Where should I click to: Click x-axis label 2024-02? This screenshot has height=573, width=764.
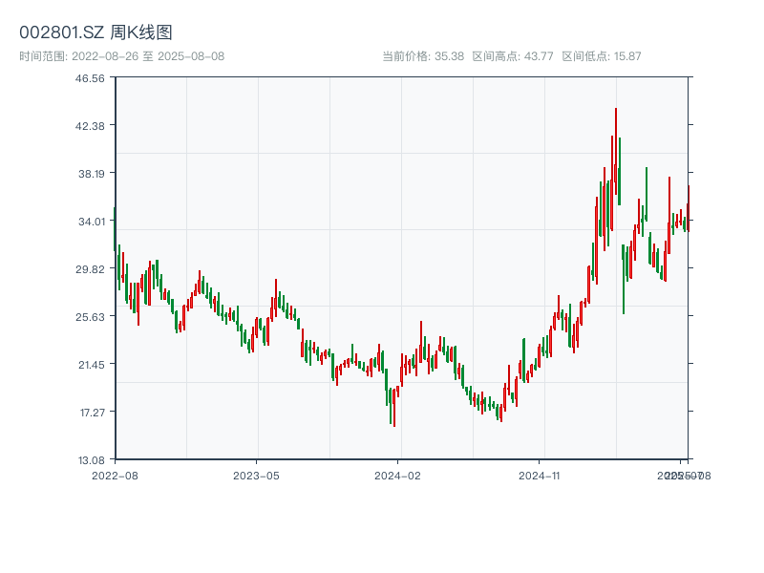tap(397, 476)
